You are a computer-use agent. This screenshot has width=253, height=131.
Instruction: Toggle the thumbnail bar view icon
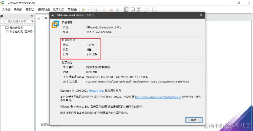[x=133, y=10]
